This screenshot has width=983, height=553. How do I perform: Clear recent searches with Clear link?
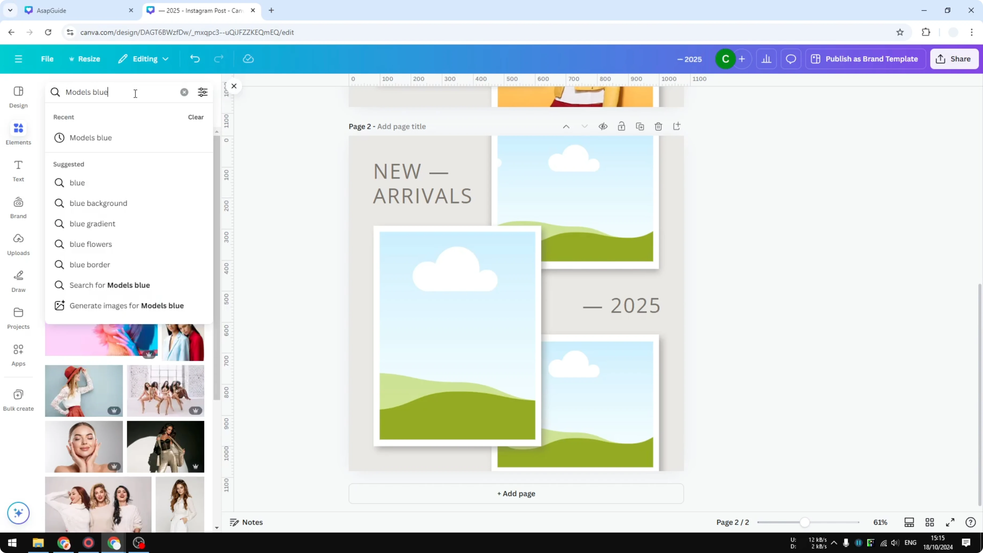point(195,117)
